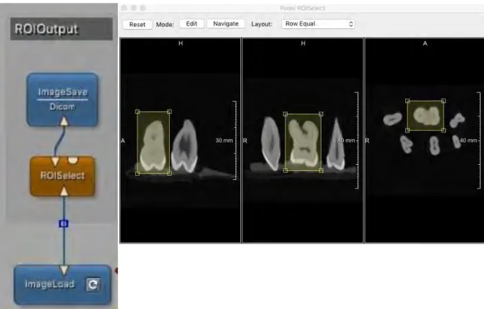The image size is (484, 309).
Task: Click top-right ROI handle in coronal view
Action: [x=321, y=114]
